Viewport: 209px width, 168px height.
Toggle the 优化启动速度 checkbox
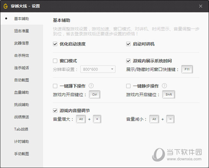click(55, 44)
